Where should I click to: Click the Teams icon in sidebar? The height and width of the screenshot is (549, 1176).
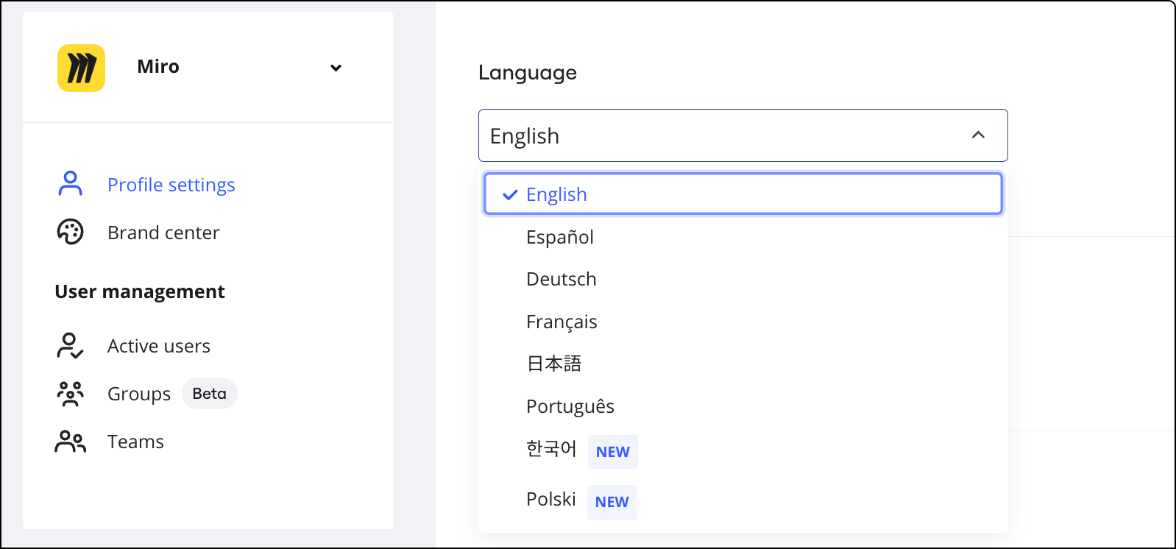71,442
